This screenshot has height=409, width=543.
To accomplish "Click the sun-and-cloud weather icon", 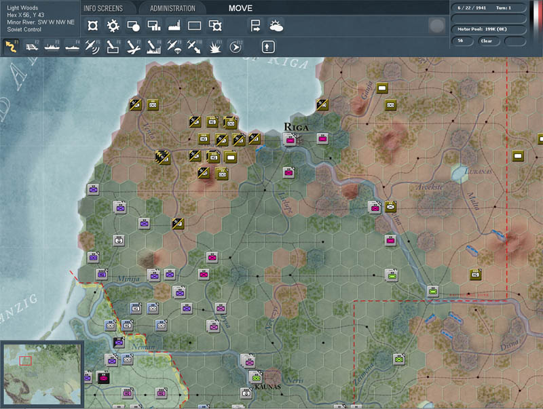I will tap(276, 26).
